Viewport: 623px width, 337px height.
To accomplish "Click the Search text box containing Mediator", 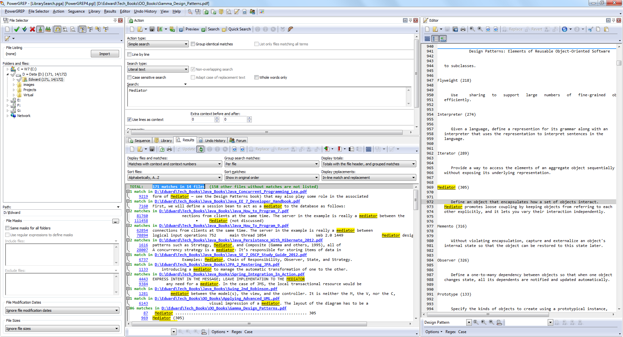I will [x=267, y=97].
